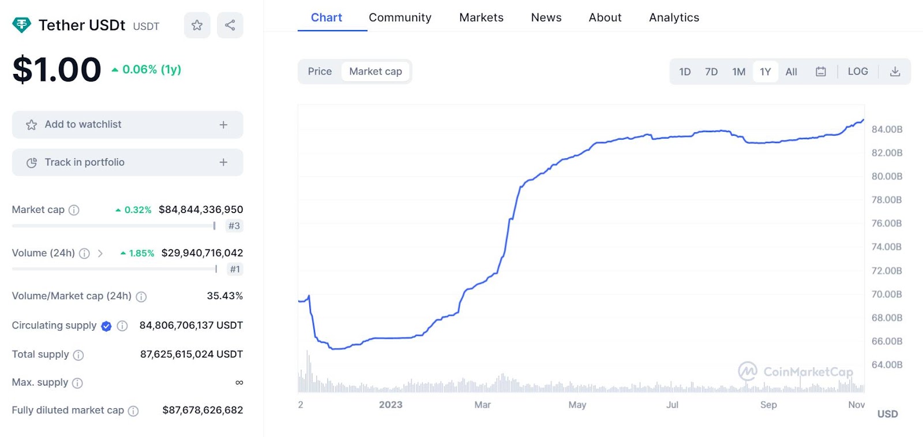
Task: Open Volume (24h) info icon
Action: coord(84,253)
